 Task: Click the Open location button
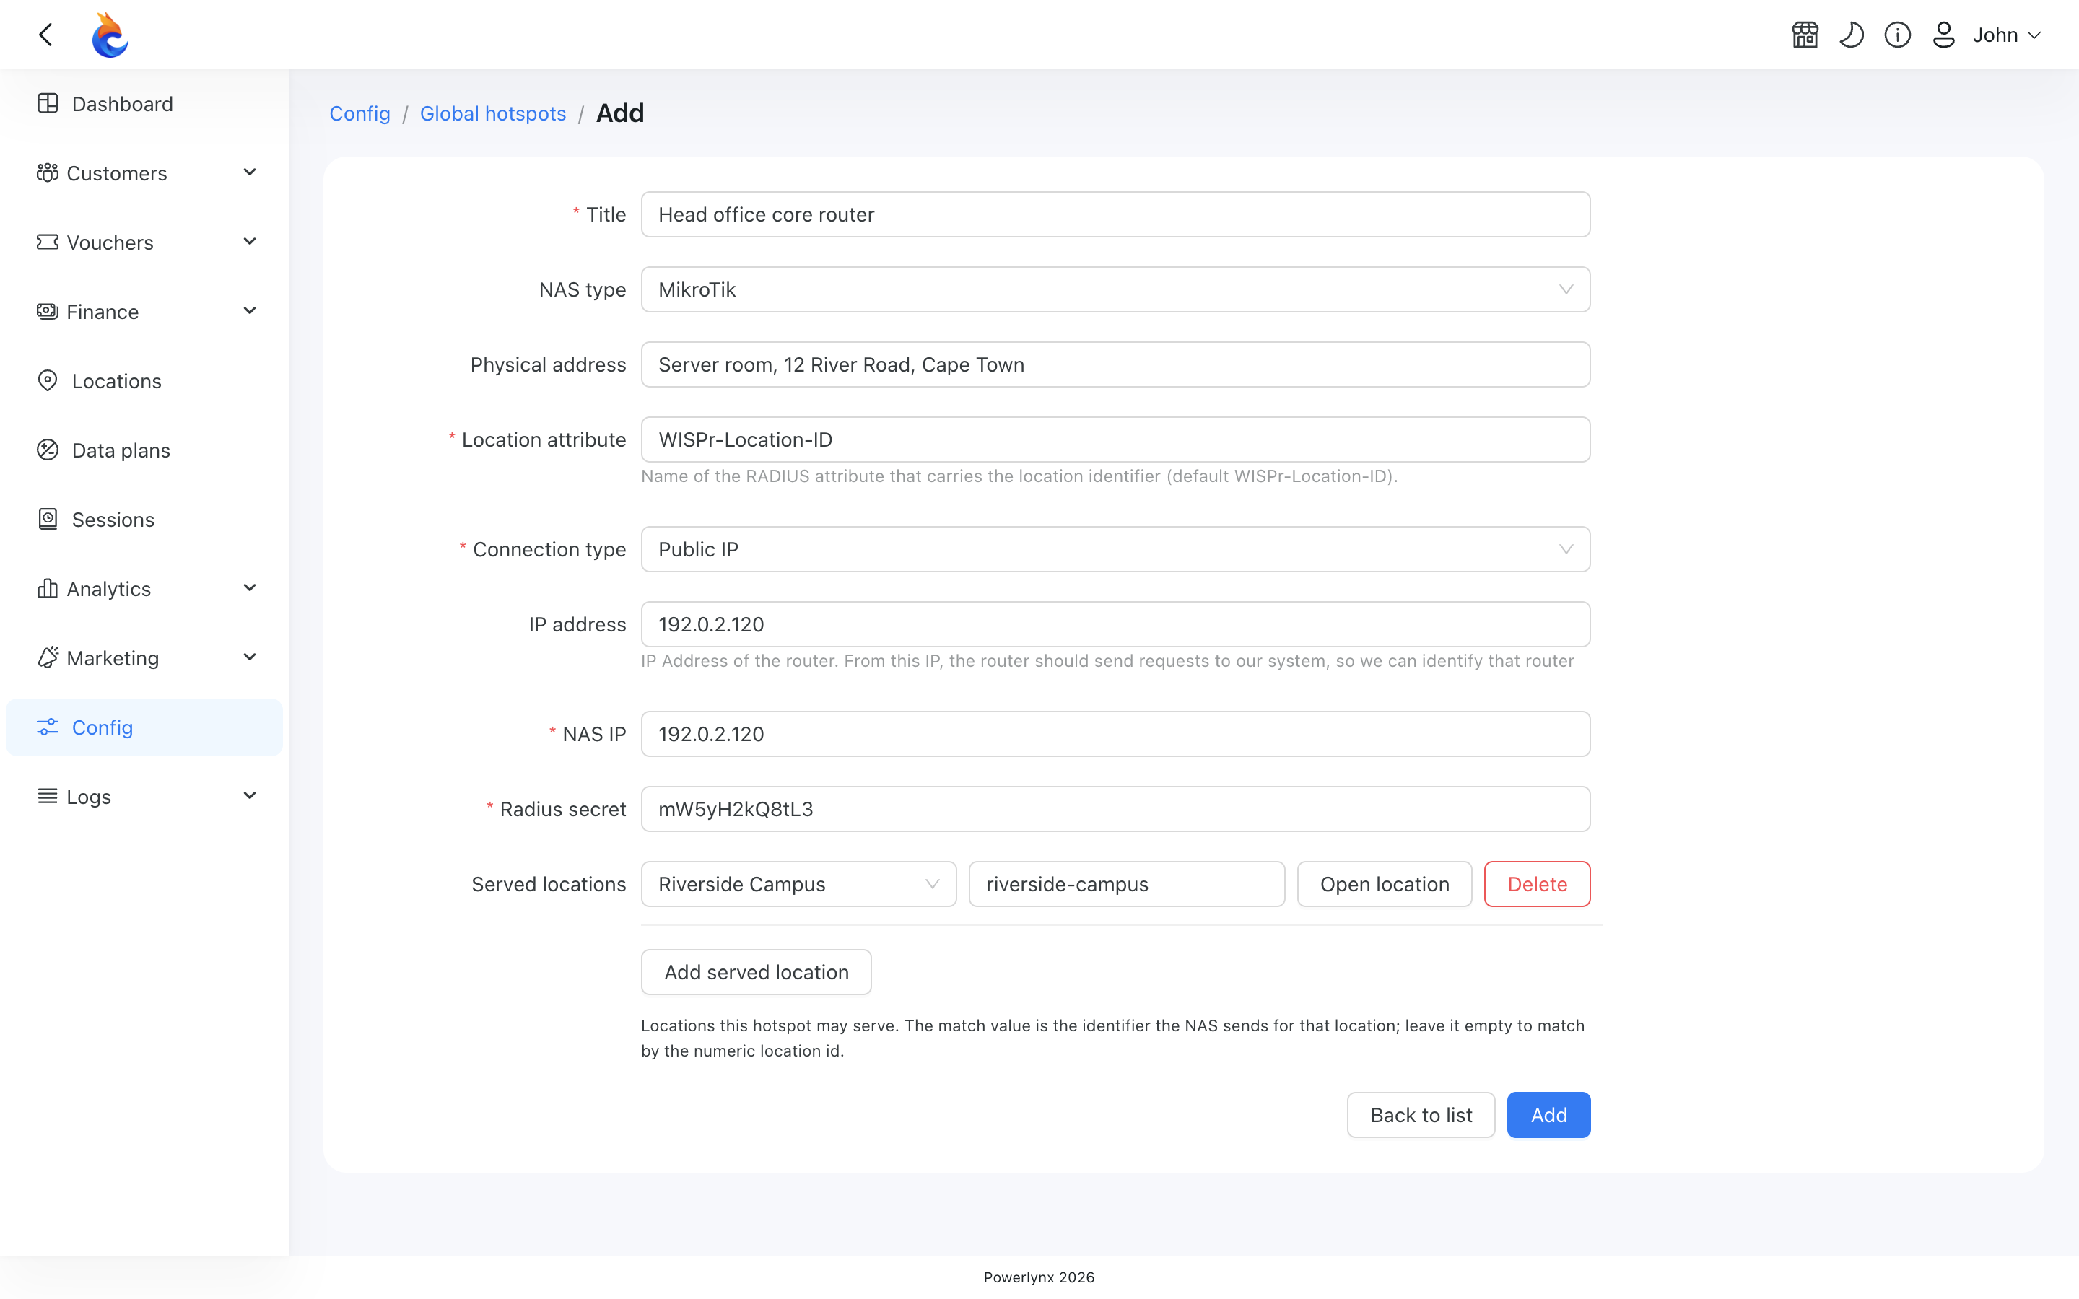pyautogui.click(x=1384, y=884)
